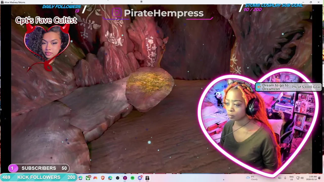Click the Storm Cosplay Sub Goal label
Image resolution: width=324 pixels, height=182 pixels.
coord(274,5)
